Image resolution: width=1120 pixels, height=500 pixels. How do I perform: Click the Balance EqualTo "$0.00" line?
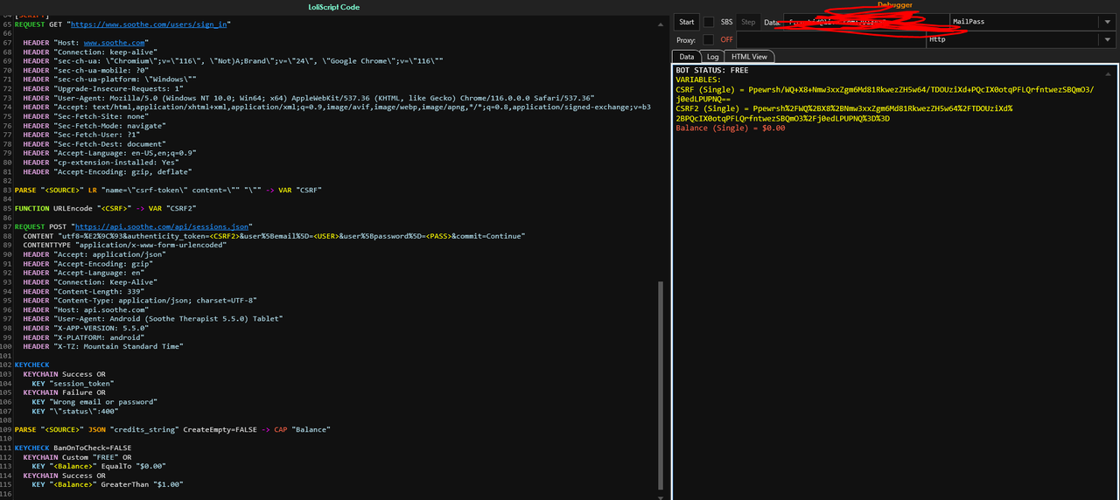99,466
